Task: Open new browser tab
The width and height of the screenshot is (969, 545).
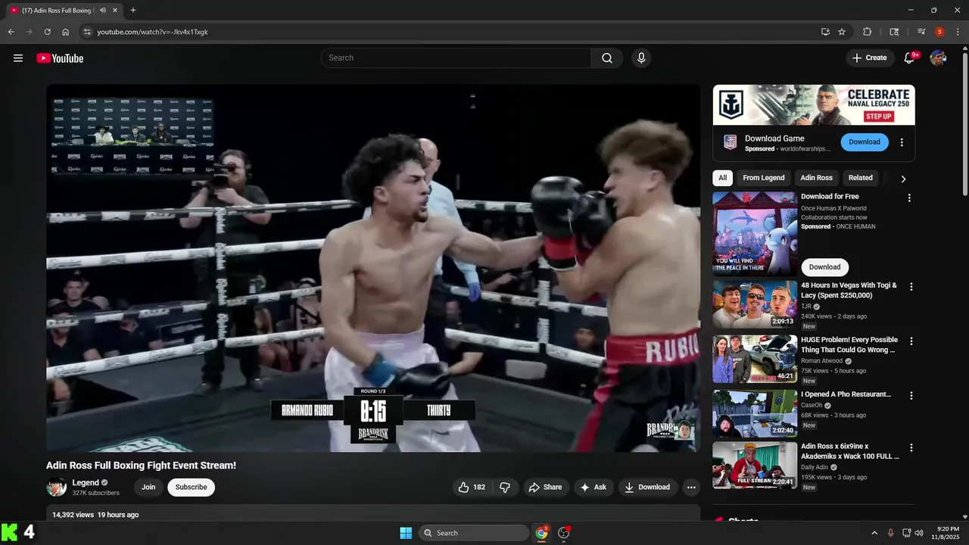Action: [133, 11]
